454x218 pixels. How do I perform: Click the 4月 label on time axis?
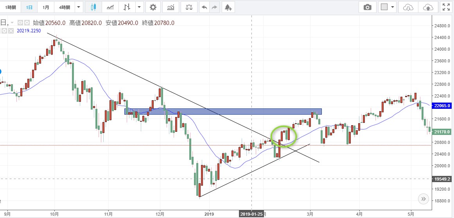click(x=359, y=214)
